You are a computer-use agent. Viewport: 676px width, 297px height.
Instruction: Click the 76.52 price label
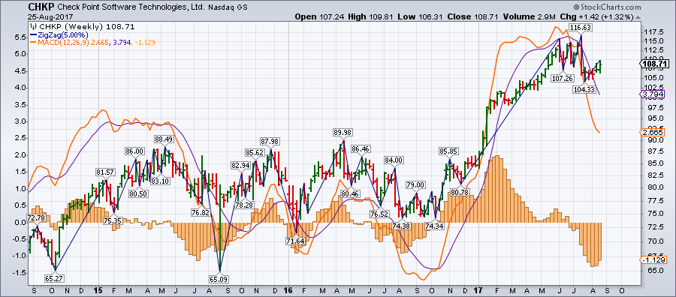pos(379,214)
